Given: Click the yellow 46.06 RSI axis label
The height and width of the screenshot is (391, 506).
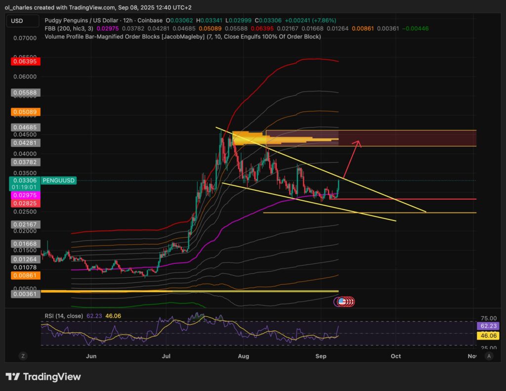Looking at the screenshot, I should (488, 336).
